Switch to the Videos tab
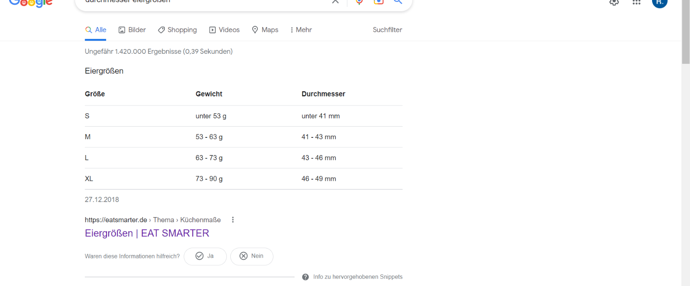 click(x=224, y=30)
